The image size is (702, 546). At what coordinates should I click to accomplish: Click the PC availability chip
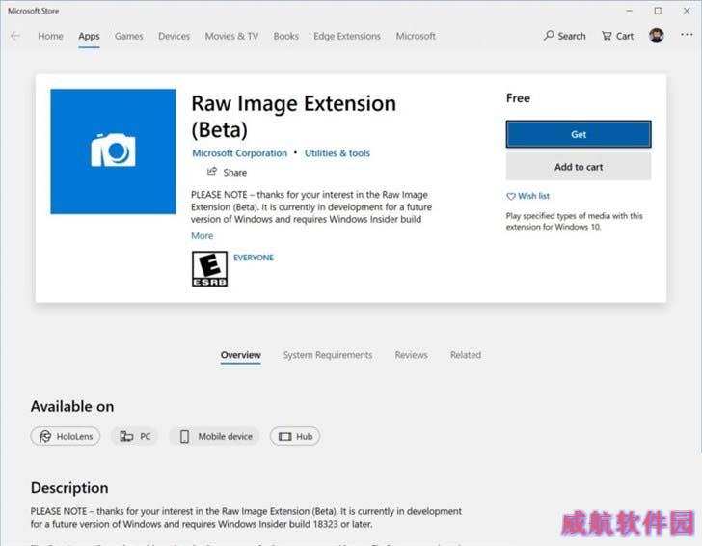(x=135, y=436)
